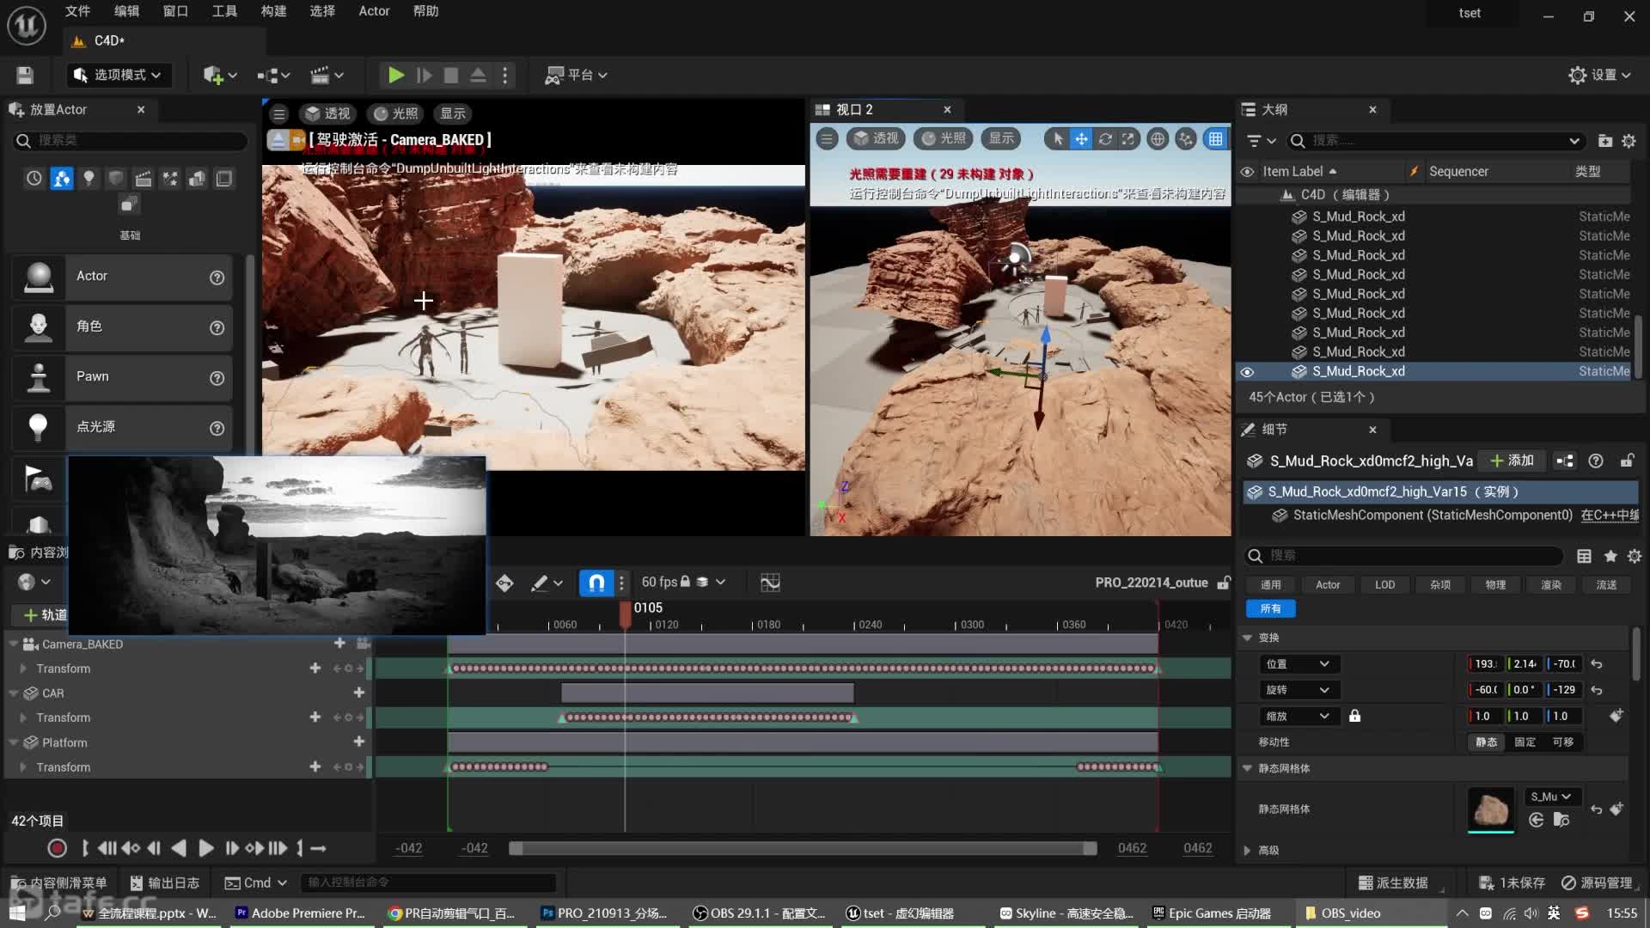Open the hamburger viewport options in Viewport 2
Screen dimensions: 1650x928
pyautogui.click(x=827, y=138)
